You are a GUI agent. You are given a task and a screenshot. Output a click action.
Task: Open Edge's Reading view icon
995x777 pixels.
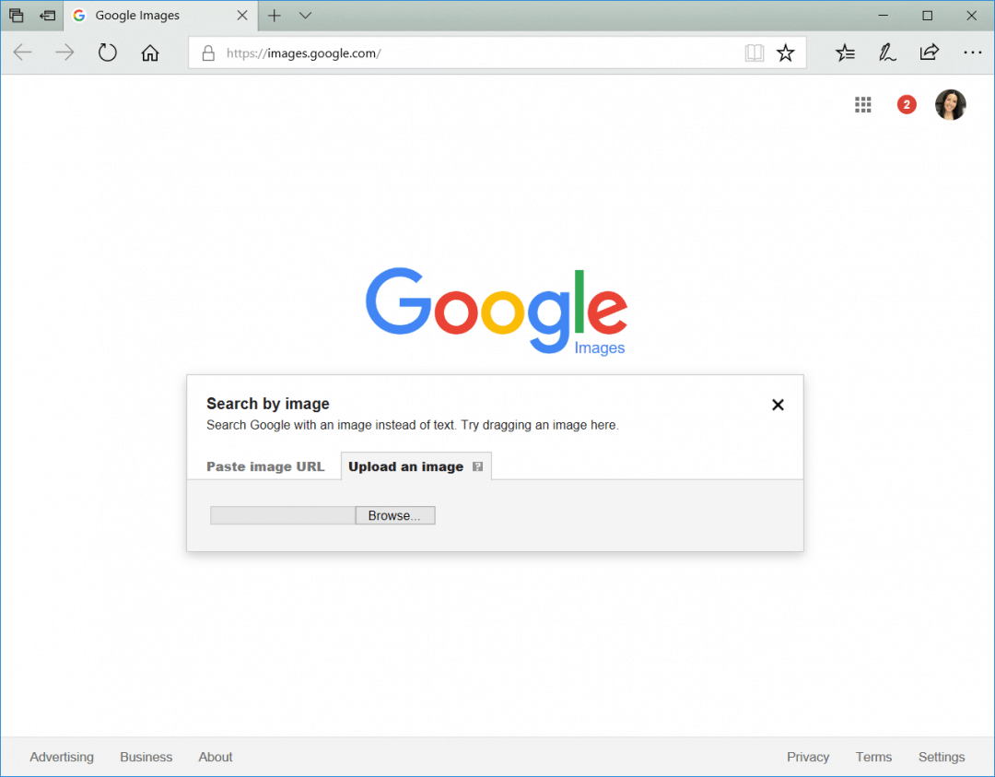(x=754, y=53)
